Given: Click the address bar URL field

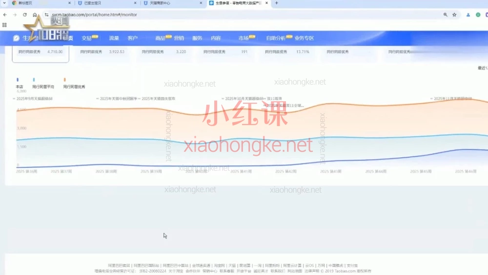Looking at the screenshot, I should tap(243, 15).
